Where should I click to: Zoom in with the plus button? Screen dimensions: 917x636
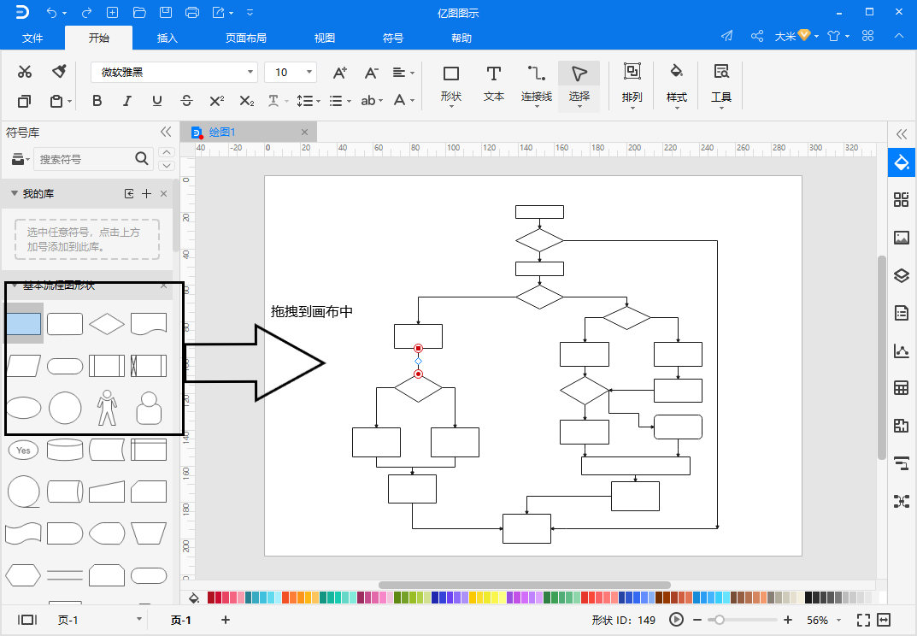tap(788, 620)
